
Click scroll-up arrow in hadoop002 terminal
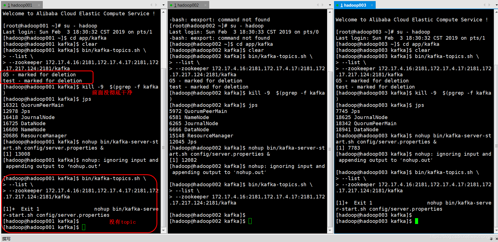pyautogui.click(x=330, y=12)
